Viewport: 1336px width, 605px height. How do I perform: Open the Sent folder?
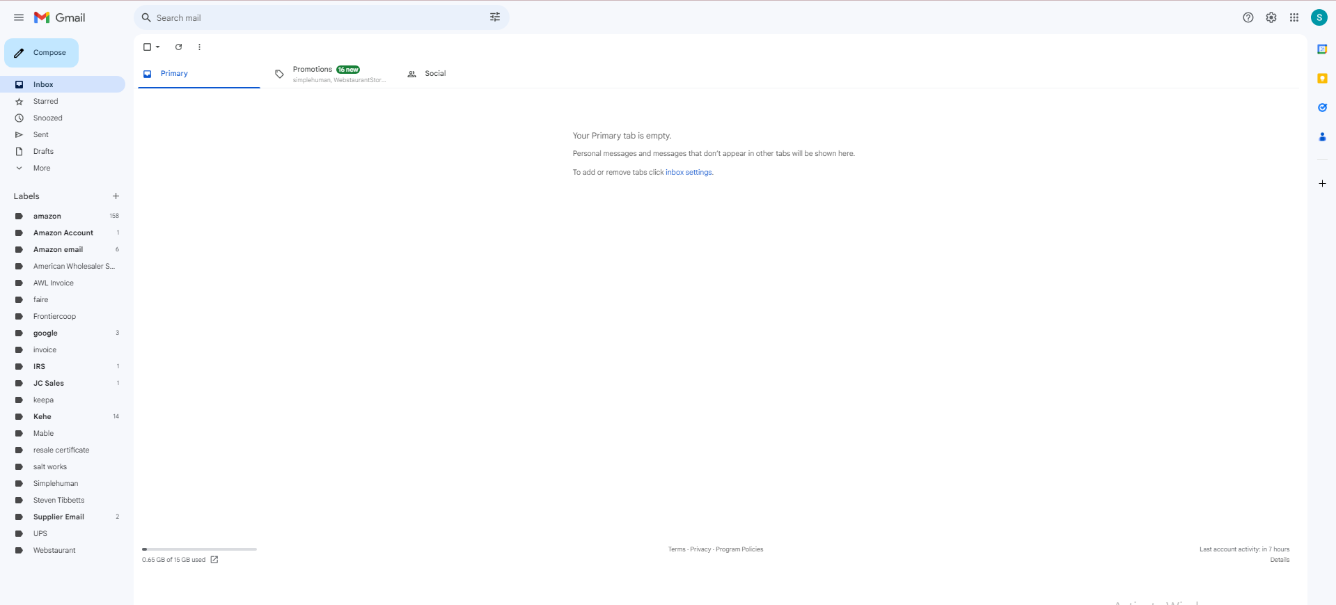pos(63,134)
